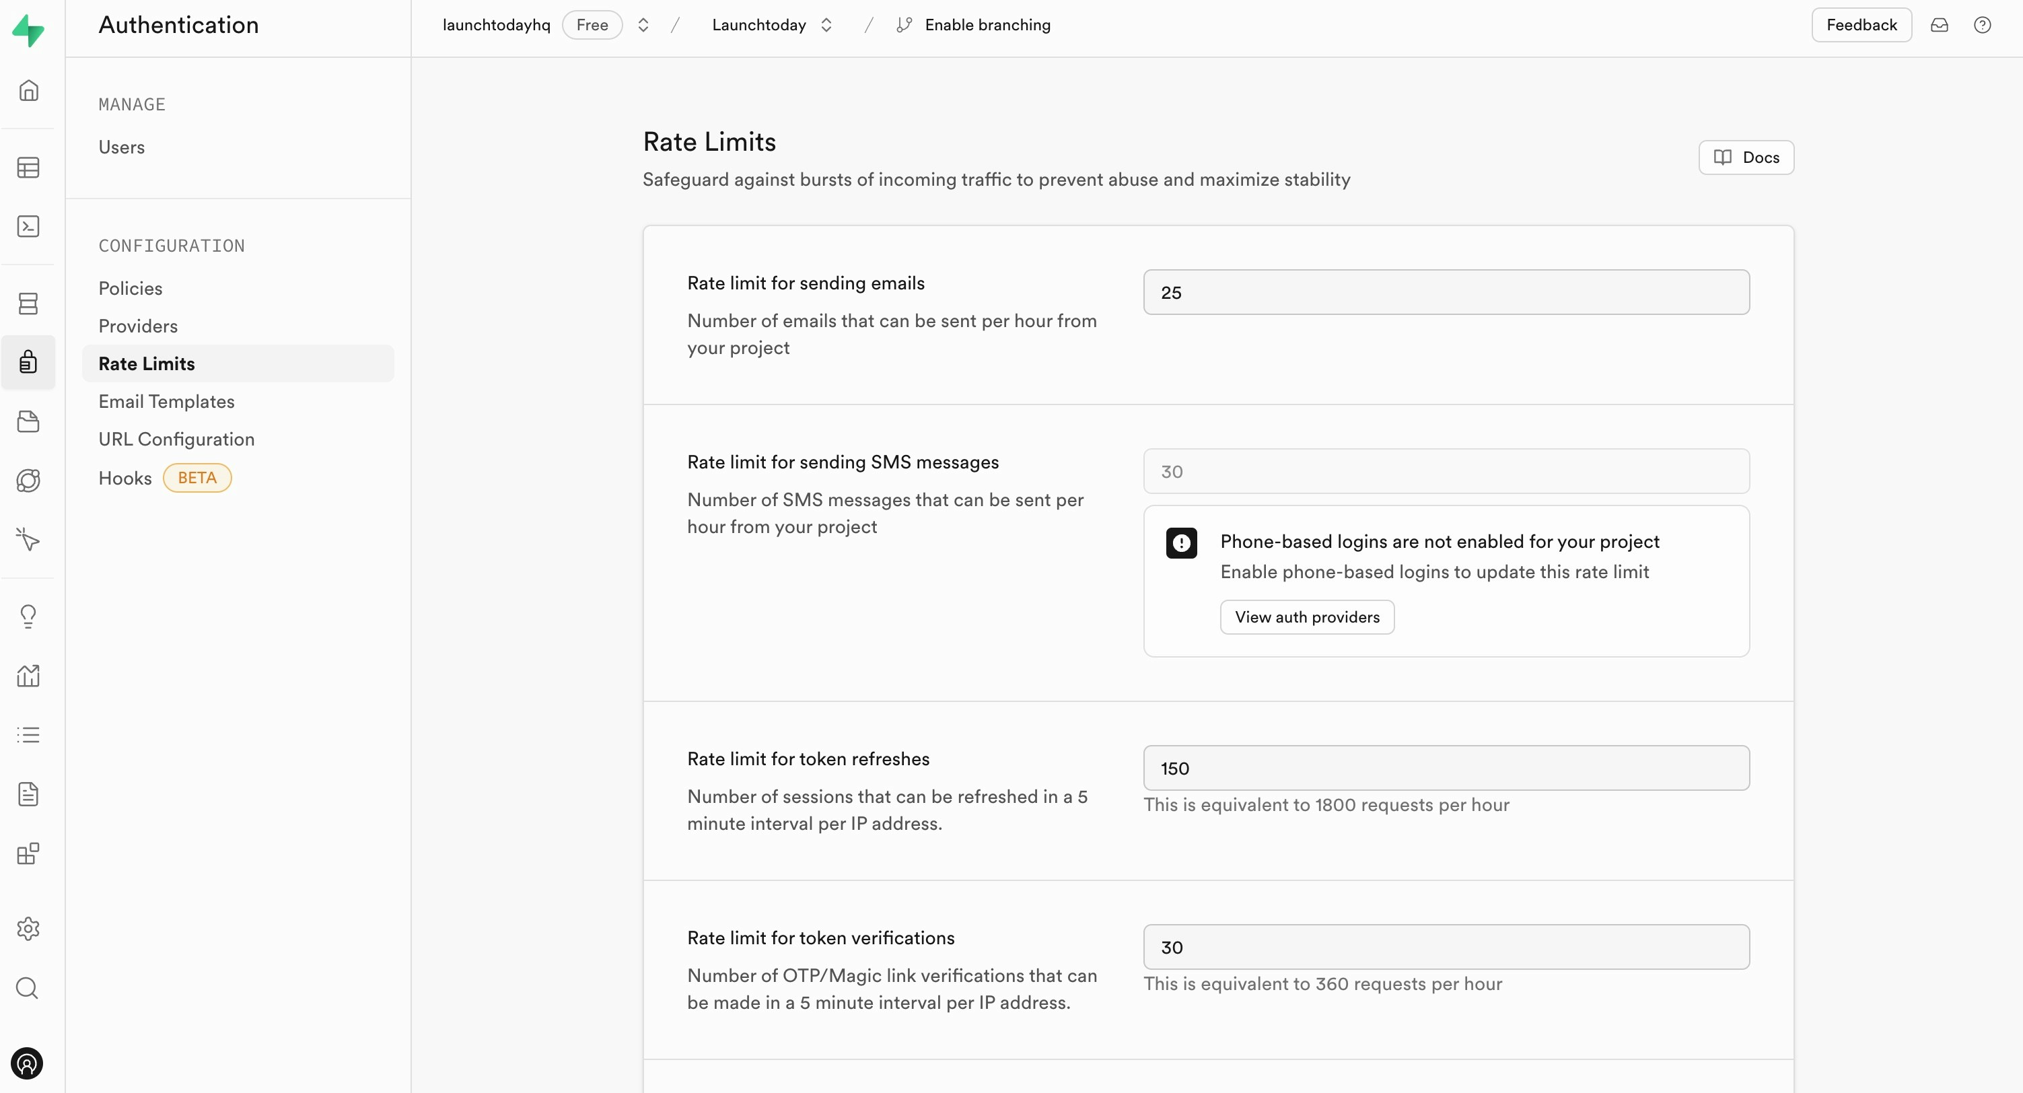Open the Table Editor from the sidebar
2023x1093 pixels.
click(28, 167)
